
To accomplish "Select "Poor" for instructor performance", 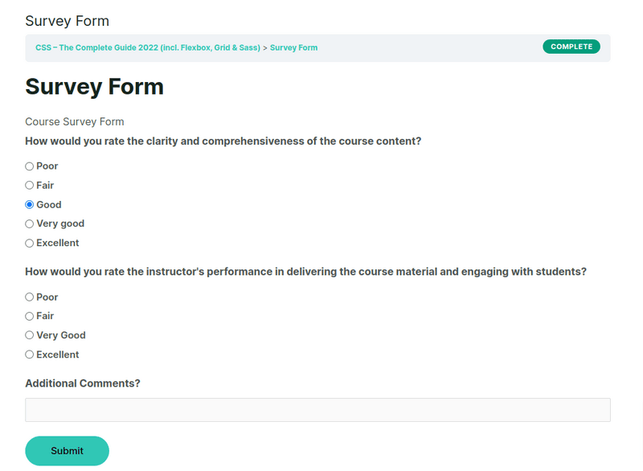I will 29,297.
